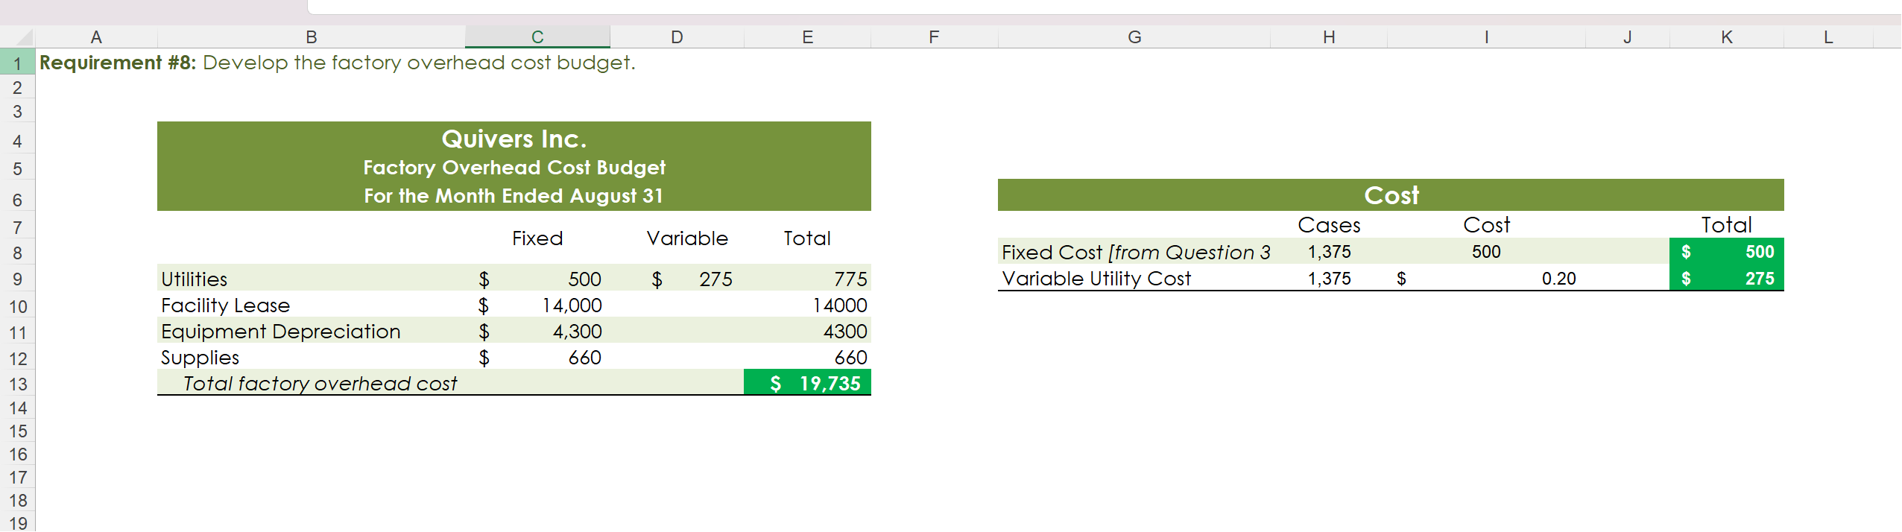Select column I header

[1486, 37]
